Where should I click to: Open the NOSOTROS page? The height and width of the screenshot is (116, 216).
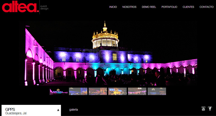[129, 7]
